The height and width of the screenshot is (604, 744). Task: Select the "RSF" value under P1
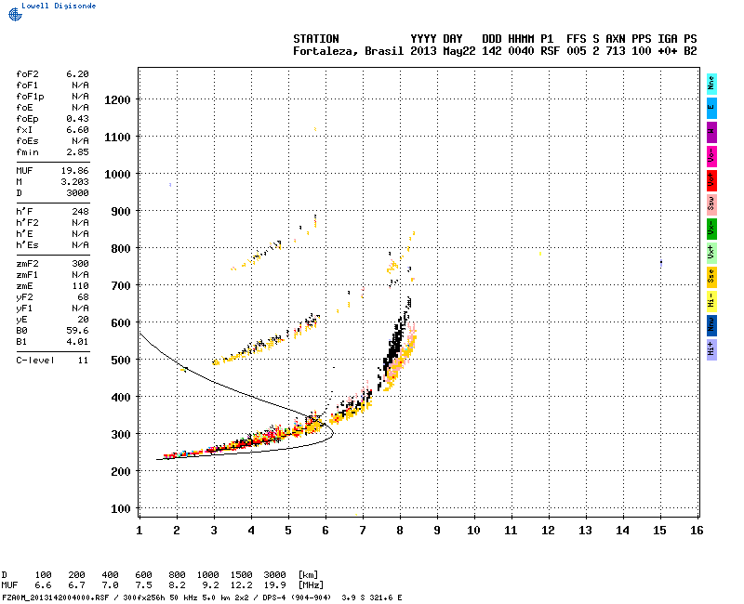551,51
